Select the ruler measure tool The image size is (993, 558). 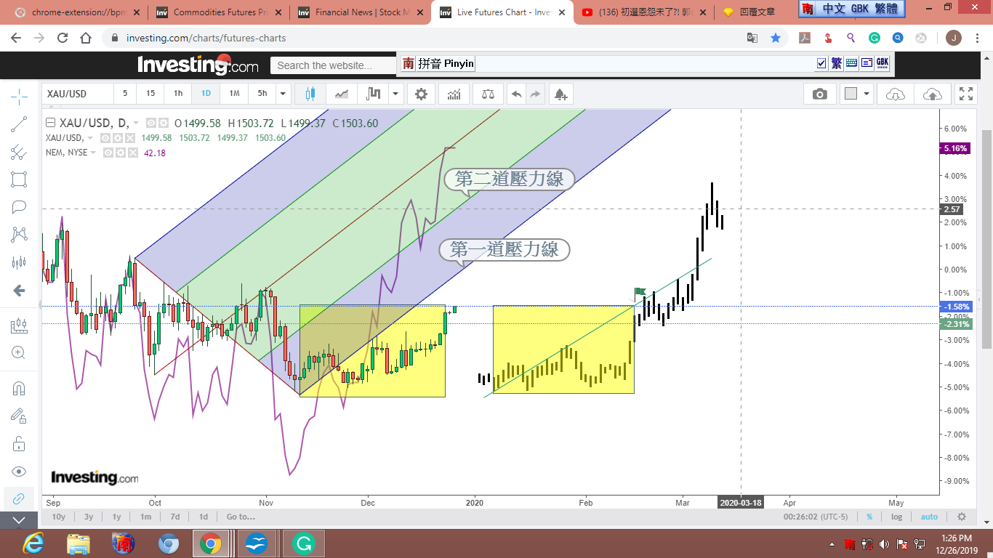coord(19,325)
